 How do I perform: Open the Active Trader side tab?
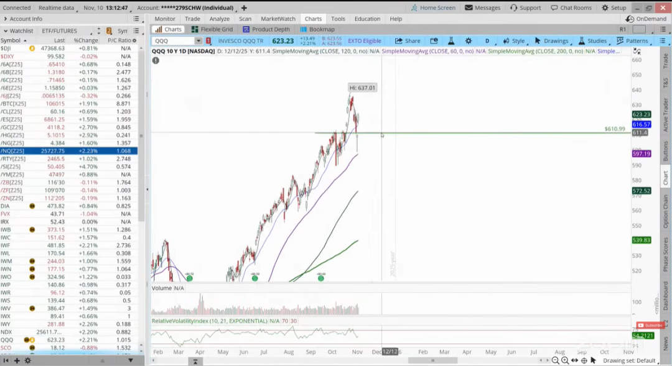pos(666,115)
